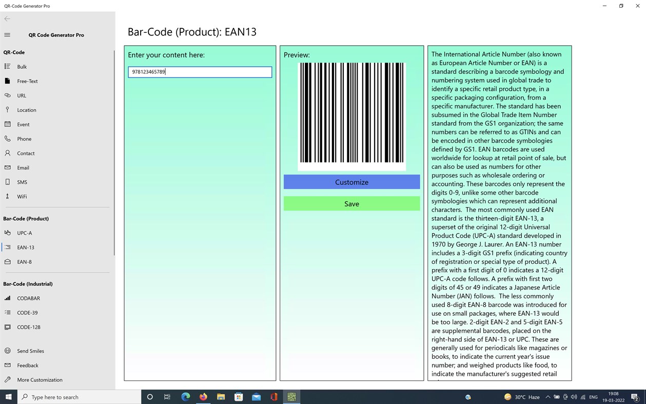Select the Bulk QR code option
Screen dimensions: 646x404
21,66
